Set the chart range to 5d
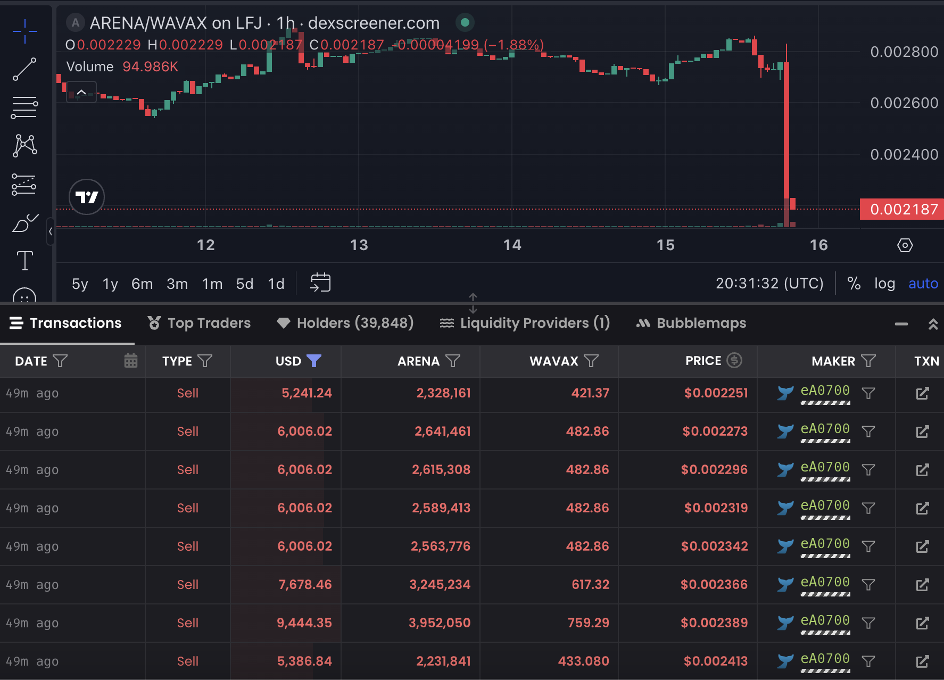Viewport: 944px width, 680px height. [x=245, y=284]
